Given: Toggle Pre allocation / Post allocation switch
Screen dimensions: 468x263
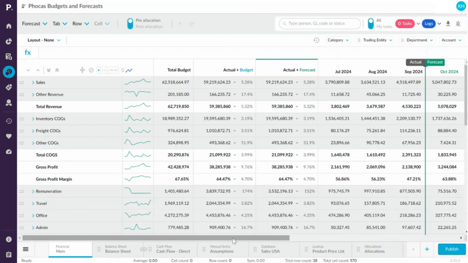Looking at the screenshot, I should click(x=130, y=24).
